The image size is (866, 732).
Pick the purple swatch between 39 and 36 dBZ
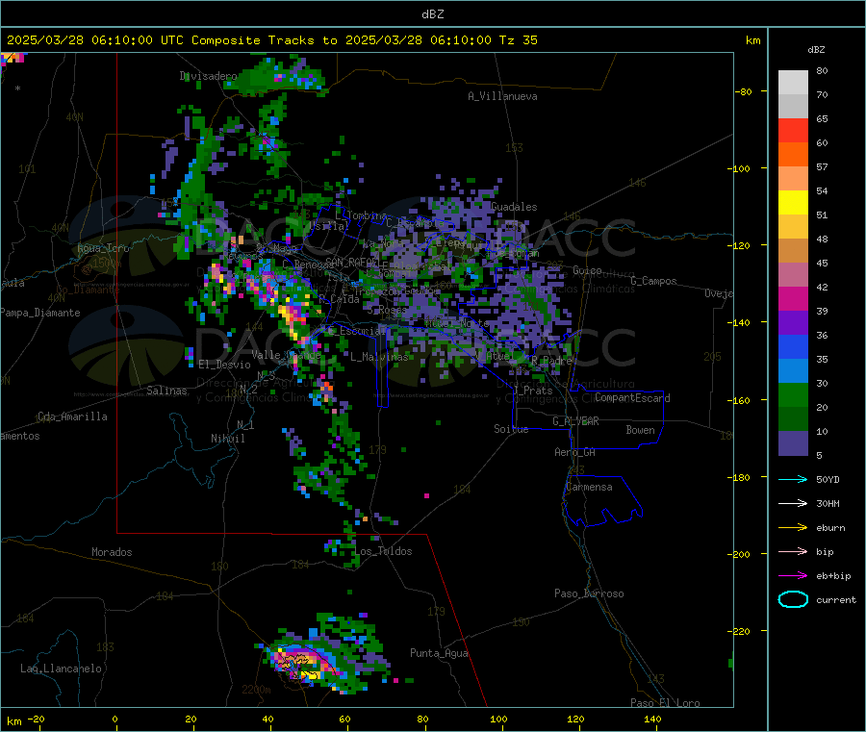coord(793,323)
